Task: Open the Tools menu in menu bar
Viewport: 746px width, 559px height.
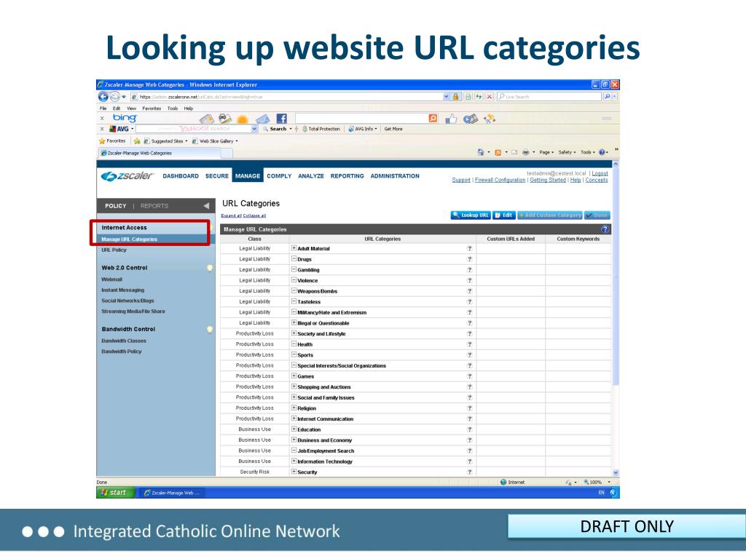Action: tap(173, 108)
